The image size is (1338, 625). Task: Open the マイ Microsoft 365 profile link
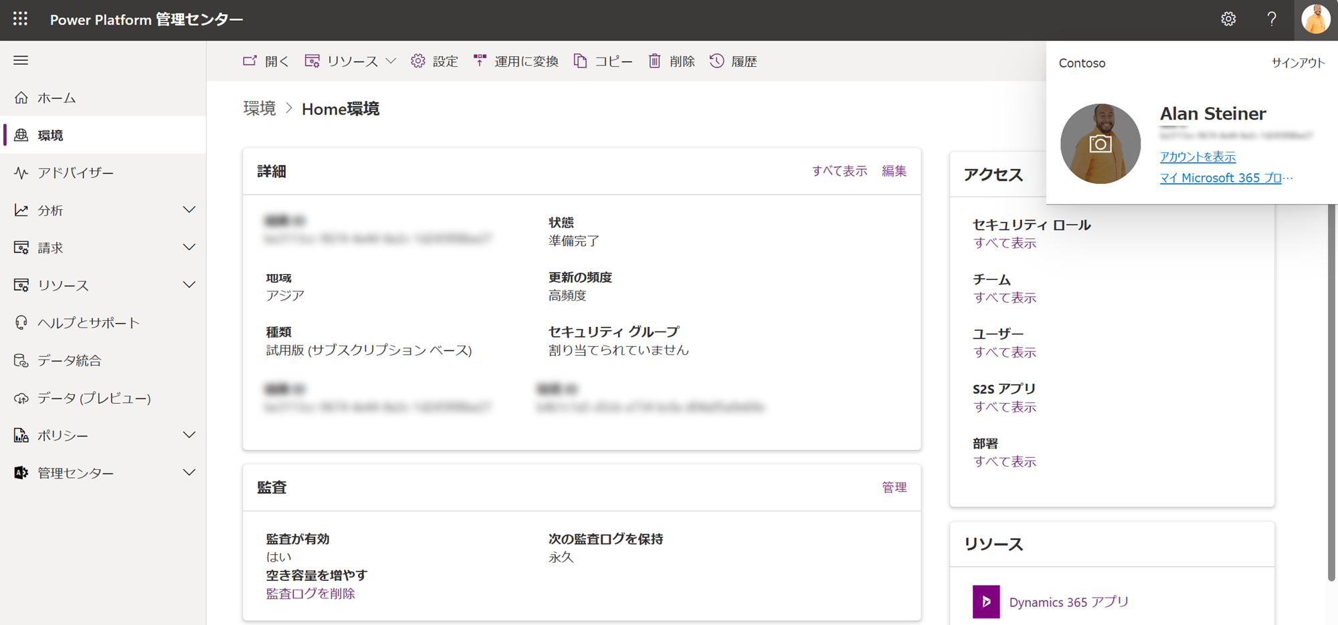click(1226, 178)
